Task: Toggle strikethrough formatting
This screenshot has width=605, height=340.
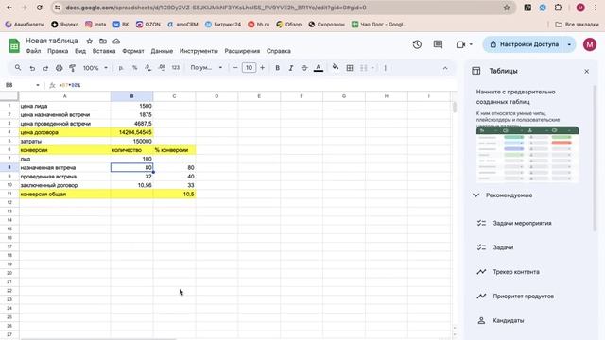Action: click(x=304, y=68)
